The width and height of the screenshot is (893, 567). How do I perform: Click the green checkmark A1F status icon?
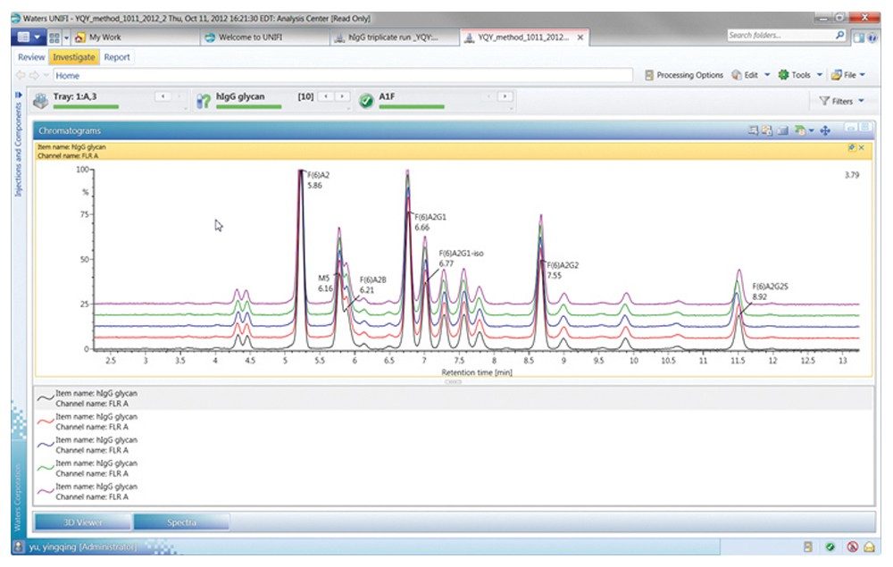pyautogui.click(x=366, y=101)
